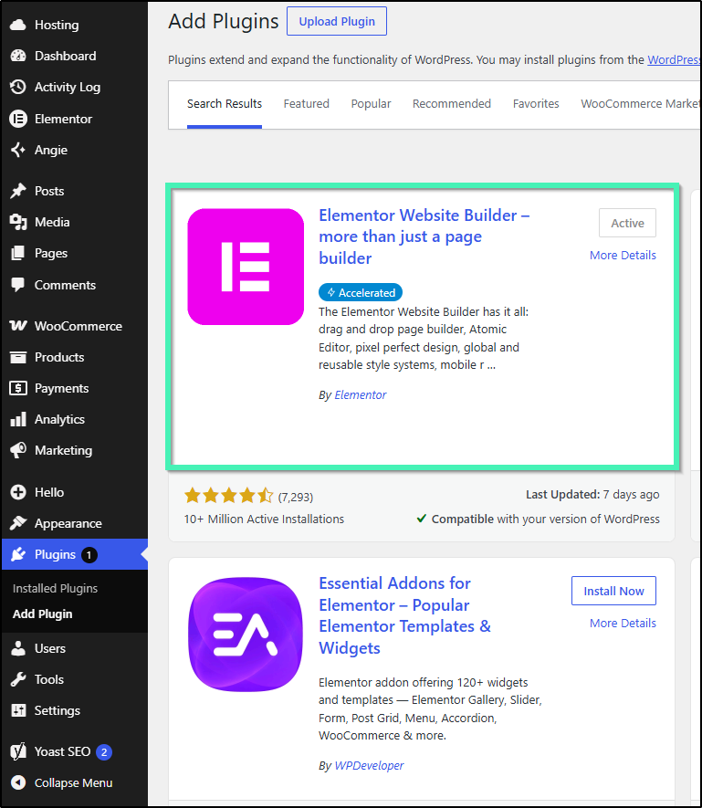Screen dimensions: 702x808
Task: Click Install Now for Essential Addons
Action: 613,591
